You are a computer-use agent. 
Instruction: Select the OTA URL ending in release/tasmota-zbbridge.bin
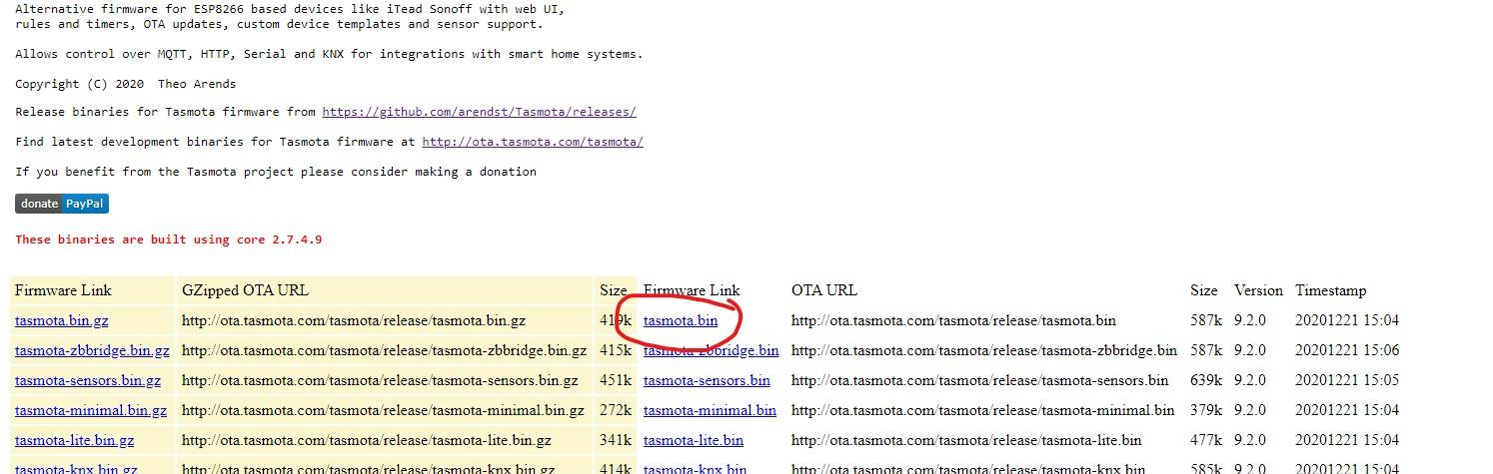tap(984, 350)
